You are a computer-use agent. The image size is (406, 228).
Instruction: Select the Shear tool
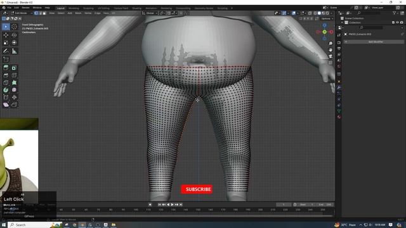(x=6, y=104)
